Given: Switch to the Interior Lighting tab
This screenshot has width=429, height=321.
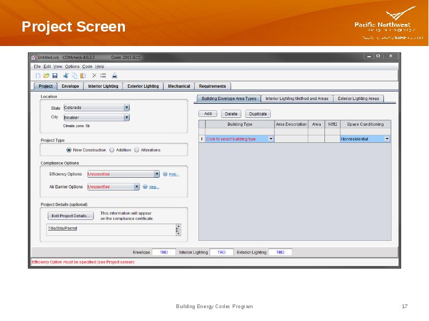Looking at the screenshot, I should click(x=103, y=86).
